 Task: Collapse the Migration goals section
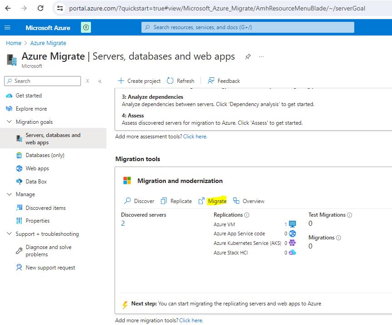click(x=10, y=122)
